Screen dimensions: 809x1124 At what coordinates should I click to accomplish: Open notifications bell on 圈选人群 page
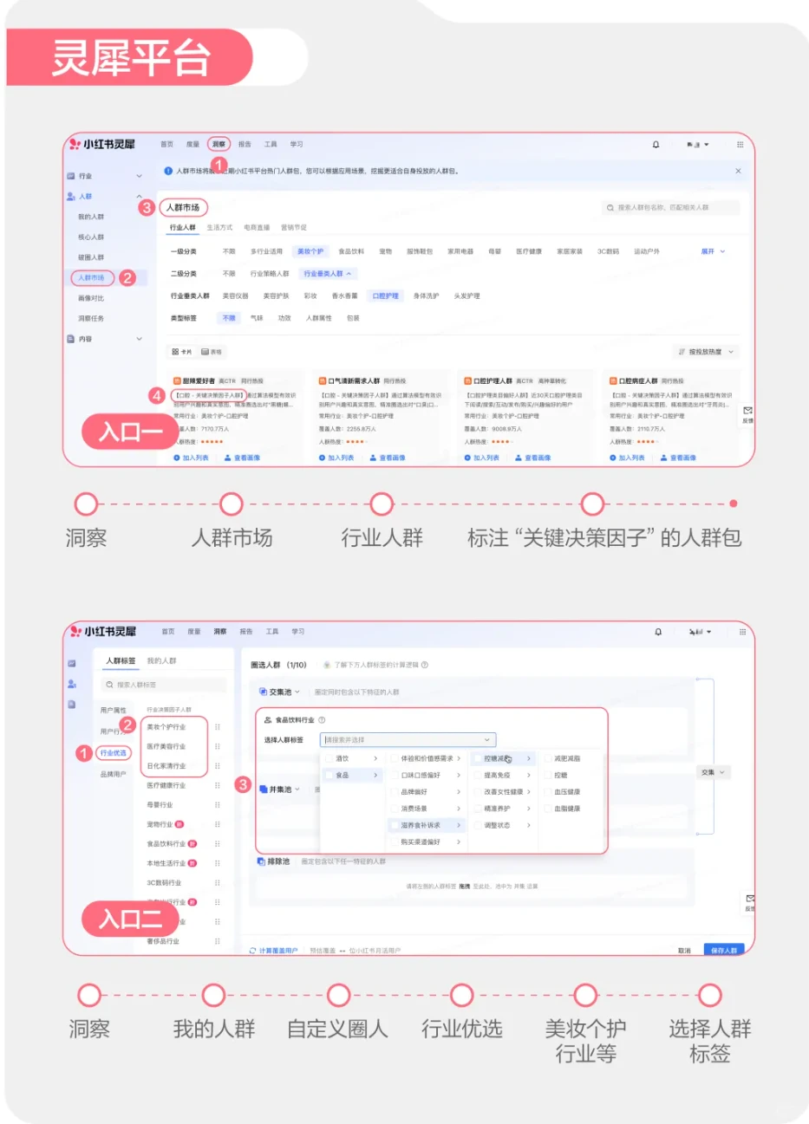(x=659, y=632)
